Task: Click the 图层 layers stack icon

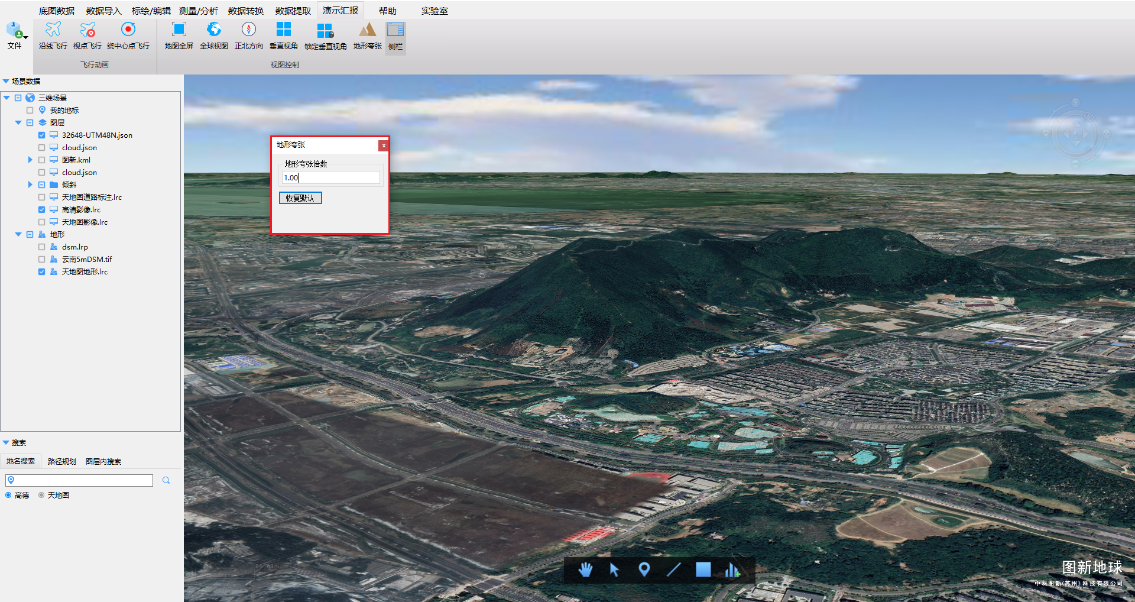Action: pyautogui.click(x=43, y=122)
